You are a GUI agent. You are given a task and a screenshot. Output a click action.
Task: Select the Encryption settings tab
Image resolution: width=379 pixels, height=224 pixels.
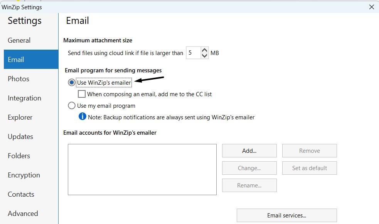[x=24, y=175]
